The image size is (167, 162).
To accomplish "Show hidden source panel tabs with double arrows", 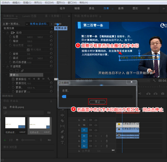I will pyautogui.click(x=69, y=16).
